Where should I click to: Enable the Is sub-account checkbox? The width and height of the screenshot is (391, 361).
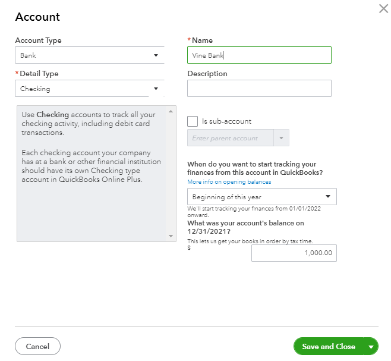[x=193, y=121]
